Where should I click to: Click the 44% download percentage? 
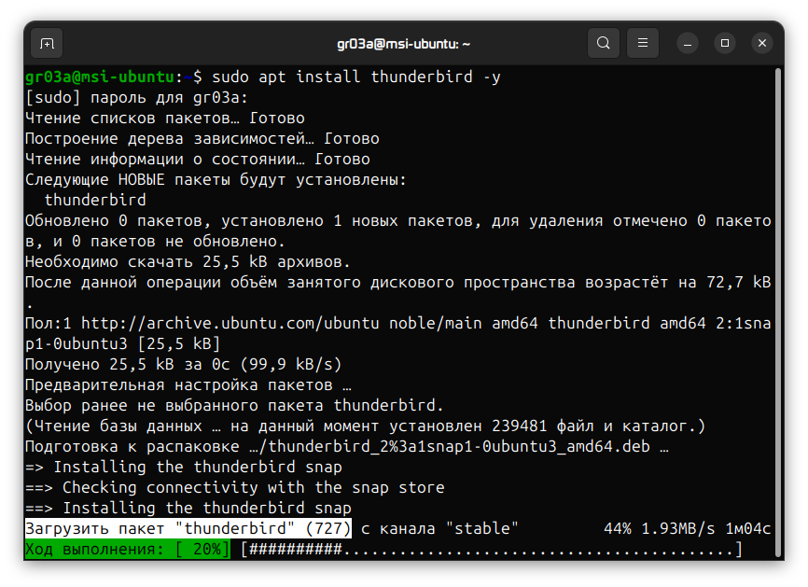[x=619, y=529]
